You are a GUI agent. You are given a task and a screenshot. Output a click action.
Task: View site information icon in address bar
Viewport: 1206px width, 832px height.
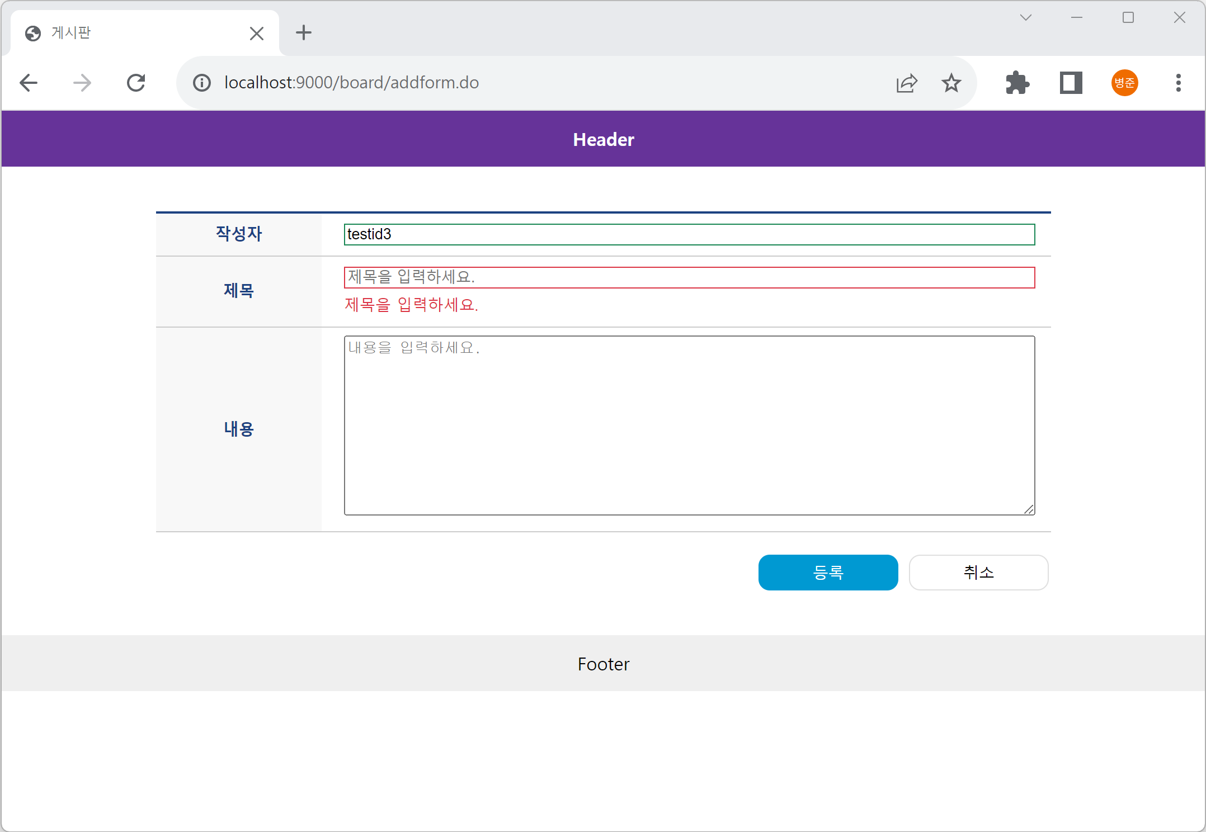coord(202,83)
